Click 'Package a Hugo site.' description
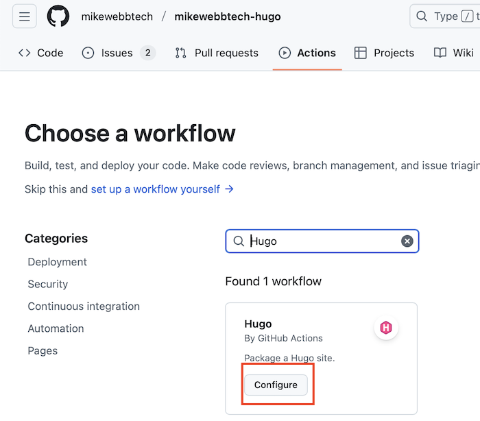This screenshot has width=480, height=421. 289,358
